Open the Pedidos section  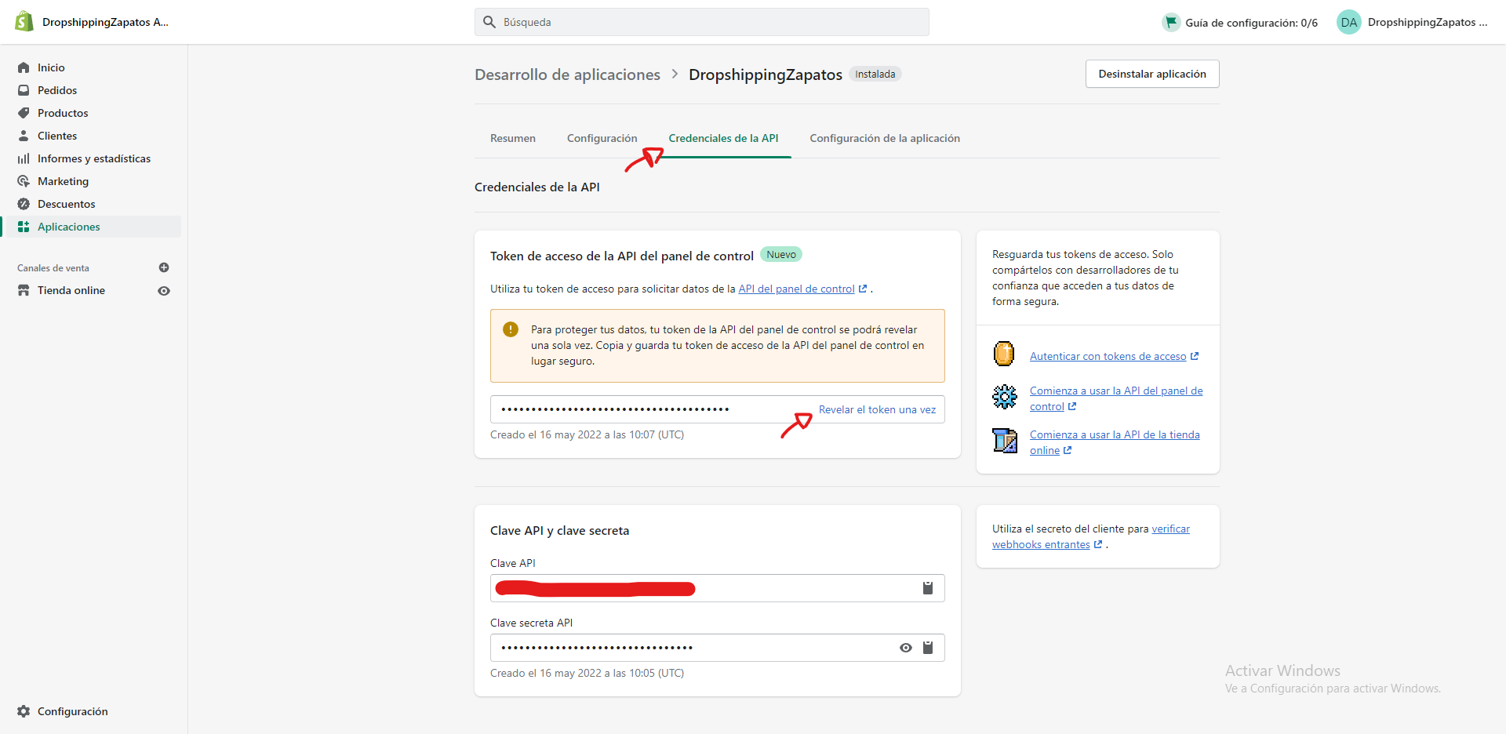pos(57,90)
